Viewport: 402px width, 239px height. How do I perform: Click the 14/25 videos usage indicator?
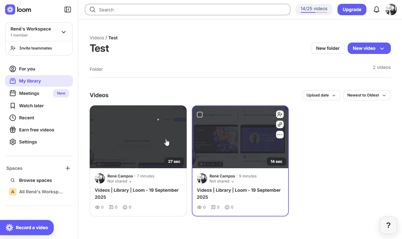click(x=314, y=9)
